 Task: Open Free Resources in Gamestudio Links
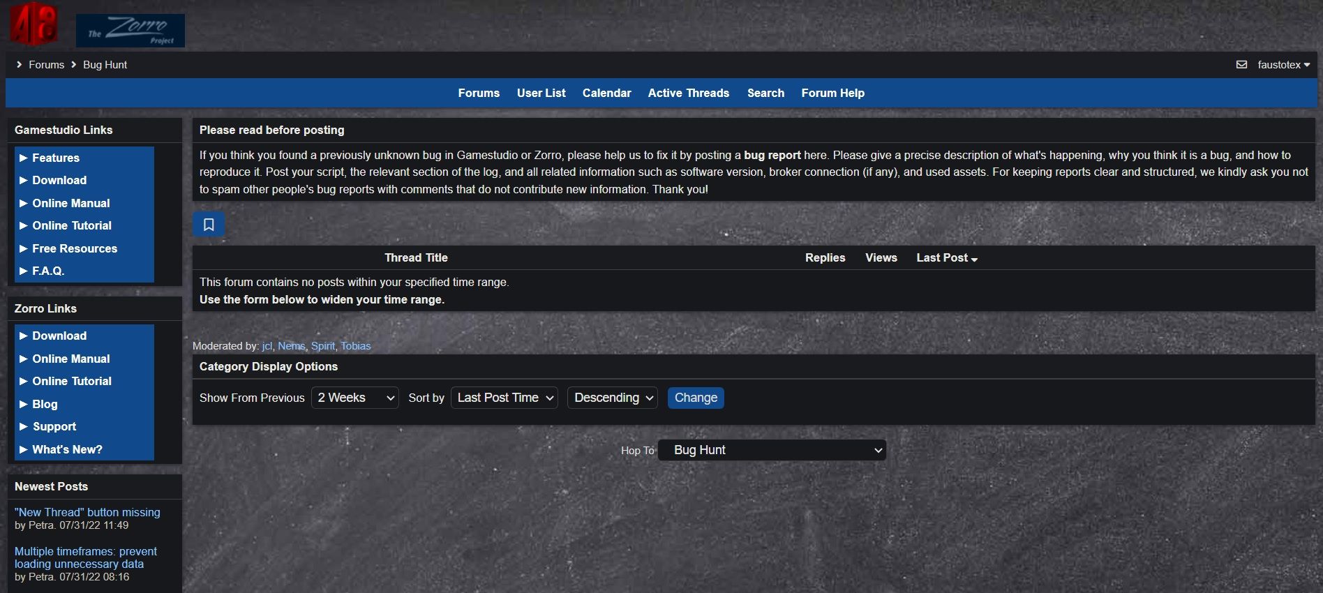[75, 248]
